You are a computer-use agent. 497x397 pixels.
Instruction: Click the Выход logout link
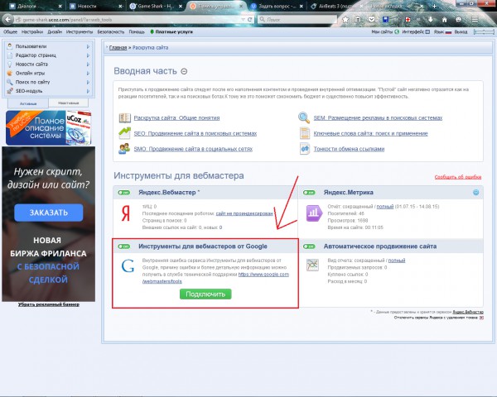click(461, 32)
